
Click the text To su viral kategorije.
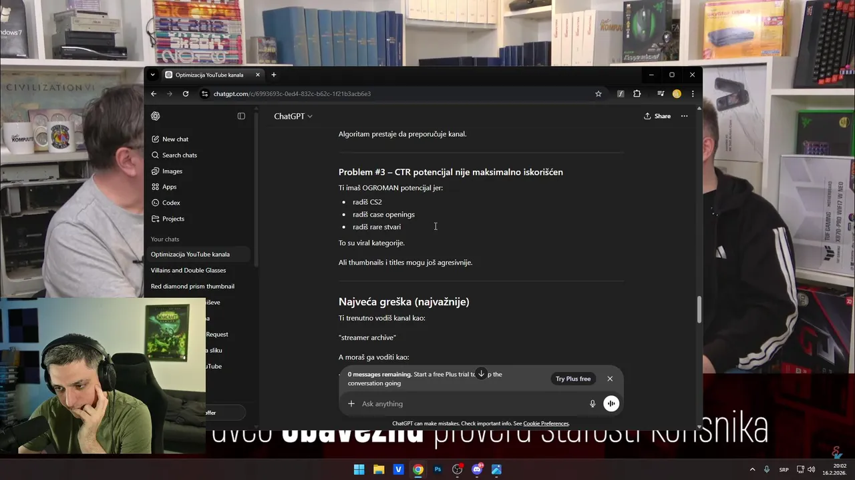371,243
